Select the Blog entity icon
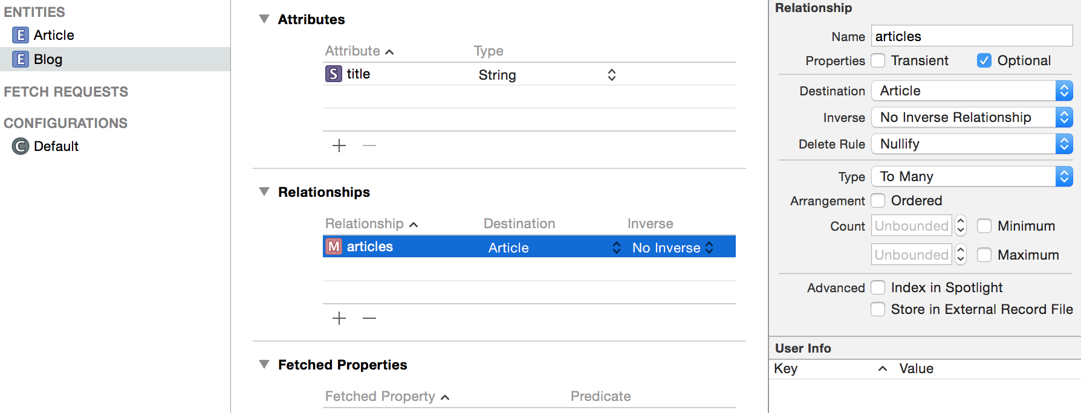This screenshot has height=413, width=1081. (x=22, y=59)
